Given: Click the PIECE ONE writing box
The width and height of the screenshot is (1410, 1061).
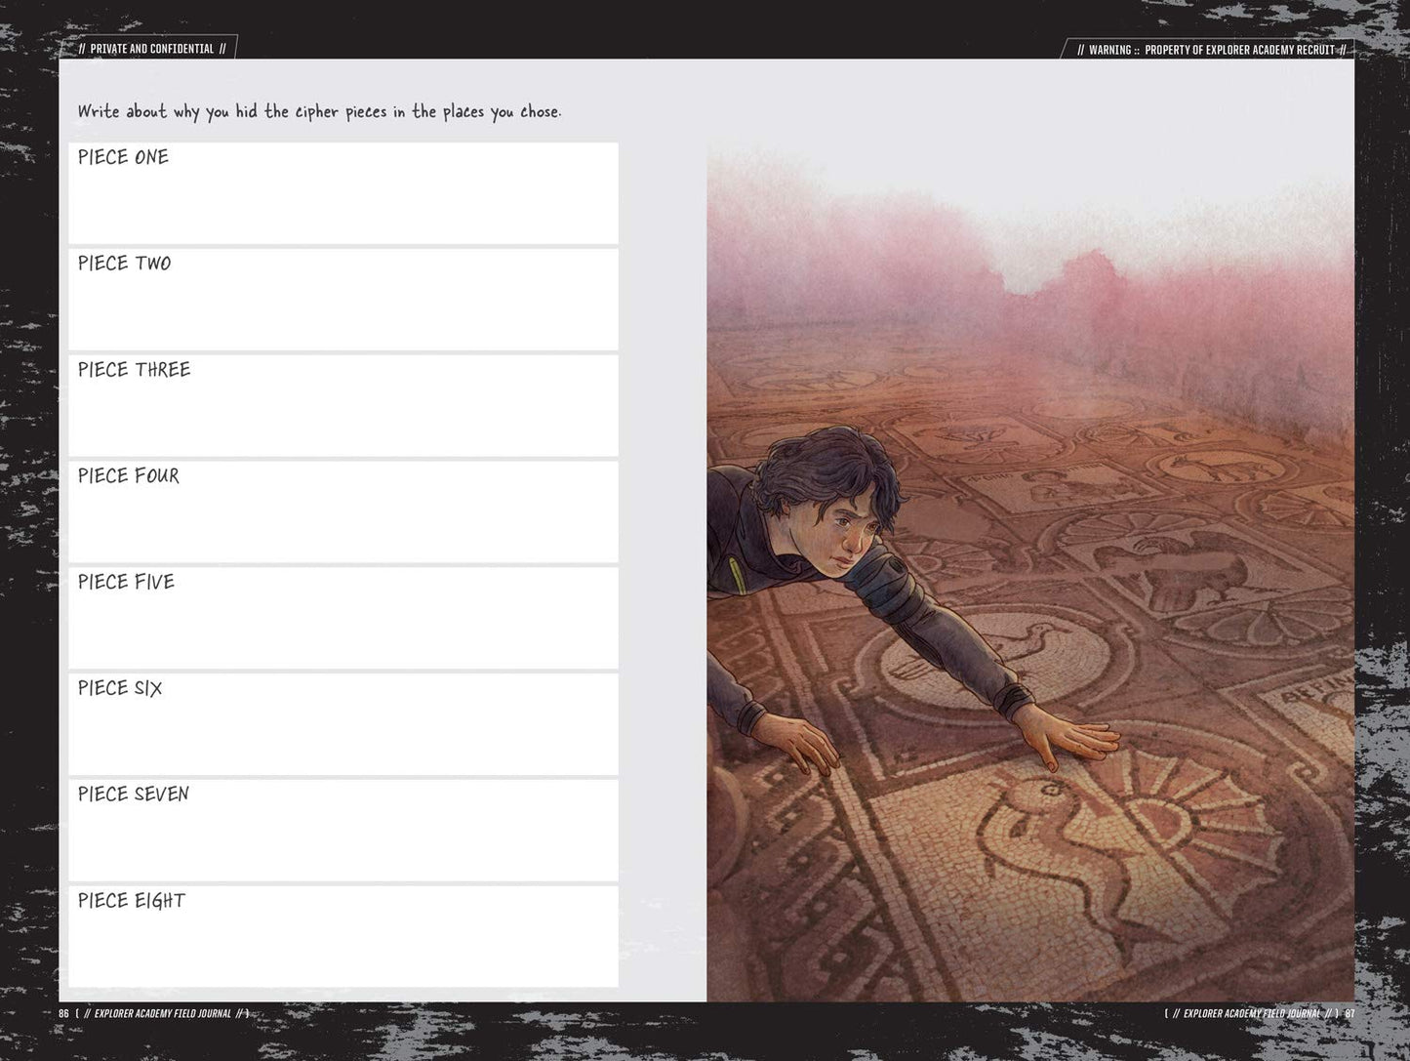Looking at the screenshot, I should 343,193.
